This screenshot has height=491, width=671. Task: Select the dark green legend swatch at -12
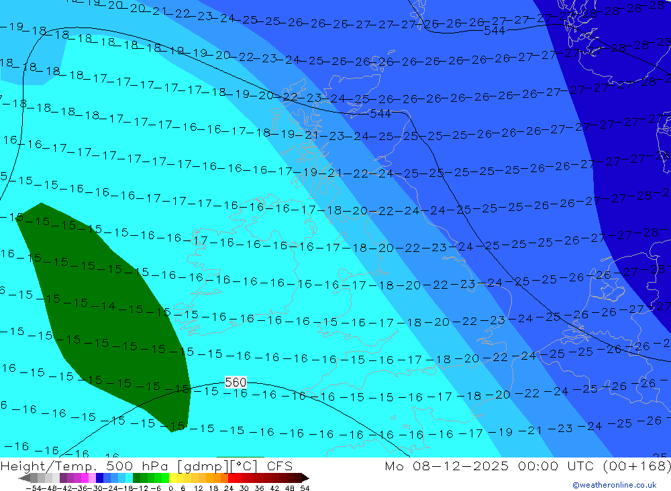click(136, 478)
